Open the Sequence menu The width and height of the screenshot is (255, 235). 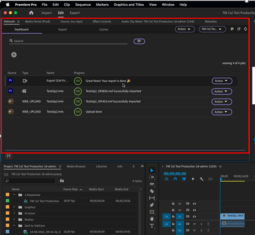click(83, 5)
